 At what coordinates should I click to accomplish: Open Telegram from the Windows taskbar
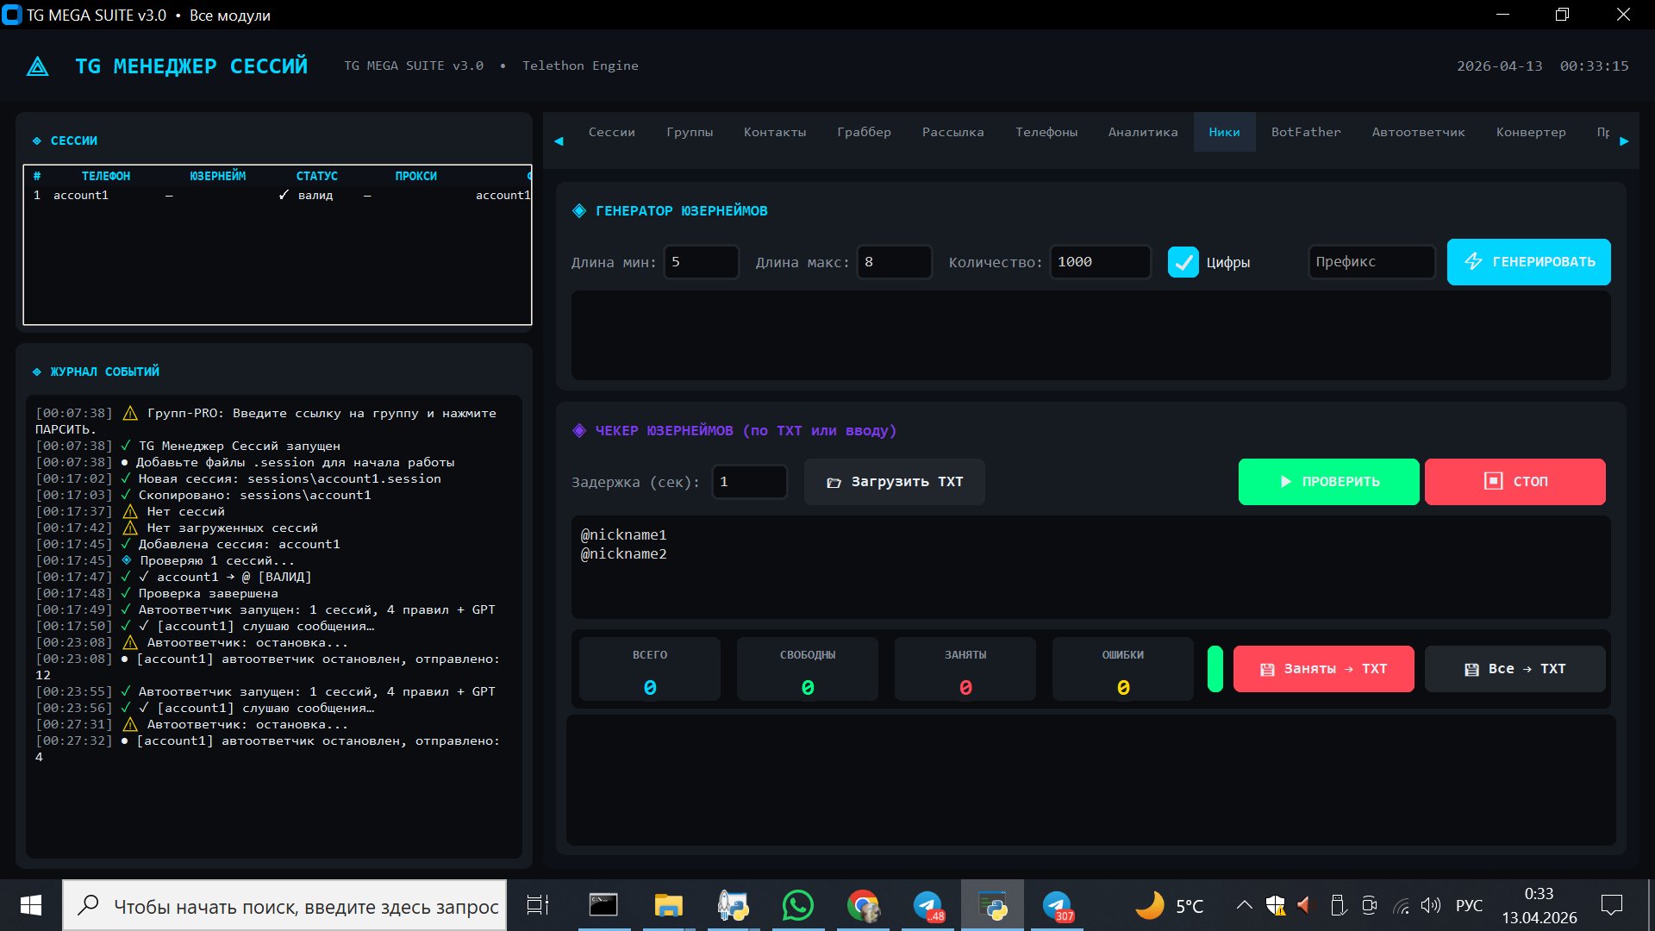928,906
